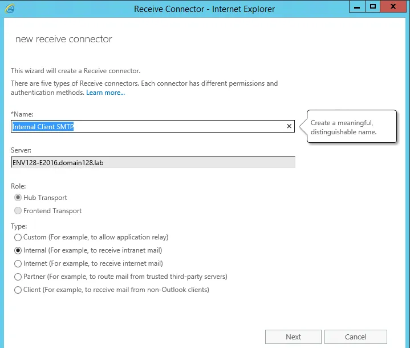
Task: Select the Frontend Transport role
Action: tap(19, 211)
